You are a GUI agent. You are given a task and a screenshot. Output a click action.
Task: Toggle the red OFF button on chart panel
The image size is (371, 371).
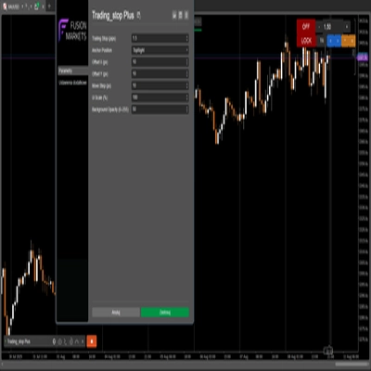tap(306, 27)
